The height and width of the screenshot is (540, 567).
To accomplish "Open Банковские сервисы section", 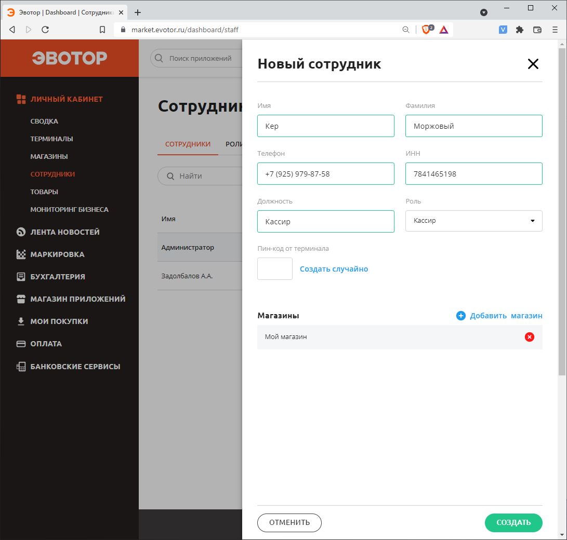I will pos(21,366).
